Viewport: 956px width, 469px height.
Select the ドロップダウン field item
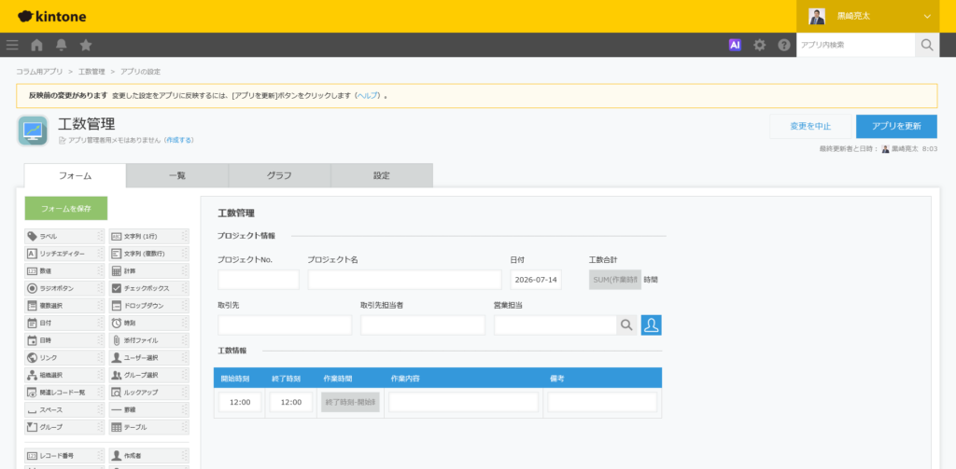148,306
